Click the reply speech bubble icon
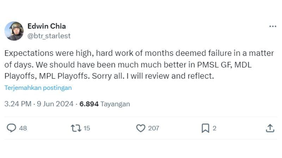The width and height of the screenshot is (282, 158). [12, 128]
